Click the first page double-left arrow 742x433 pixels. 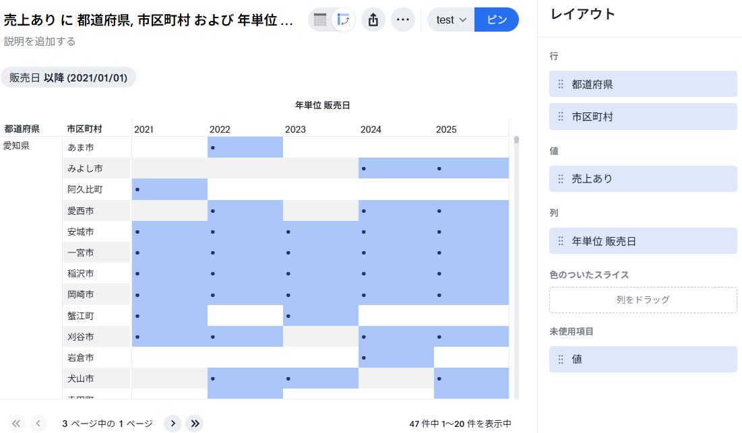[17, 423]
